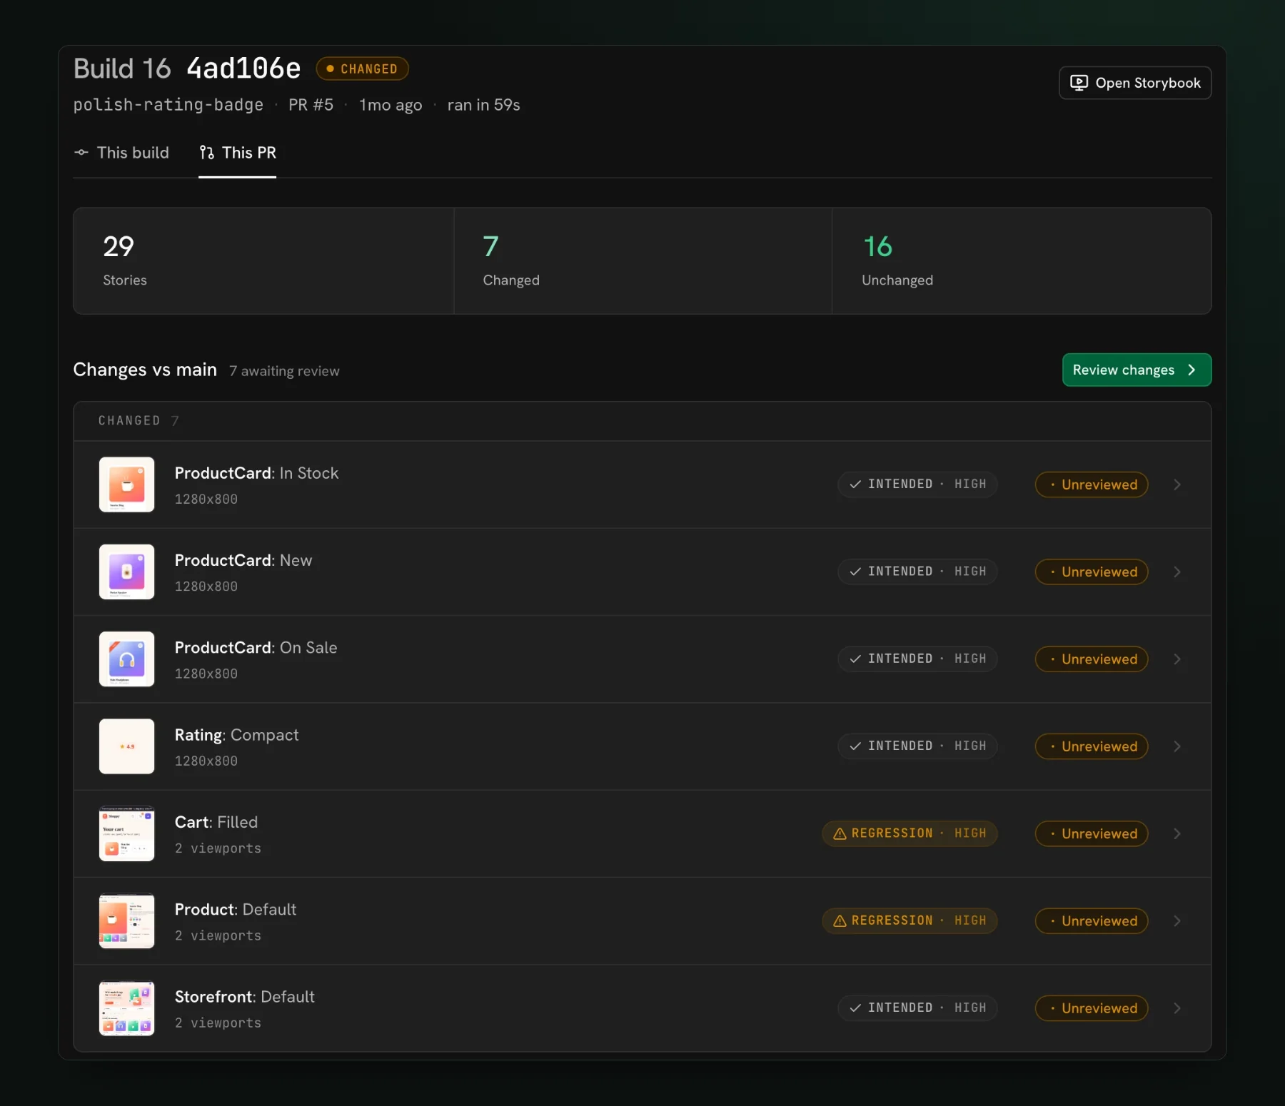This screenshot has height=1106, width=1285.
Task: Open the Storefront: Default thumbnail
Action: (x=127, y=1008)
